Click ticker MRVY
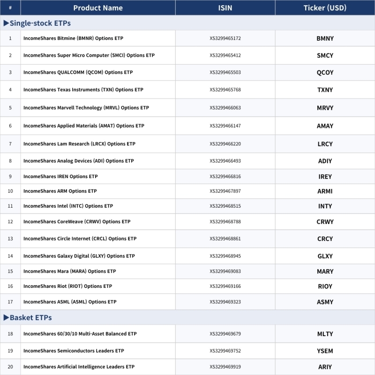Image resolution: width=375 pixels, height=375 pixels. coord(325,108)
